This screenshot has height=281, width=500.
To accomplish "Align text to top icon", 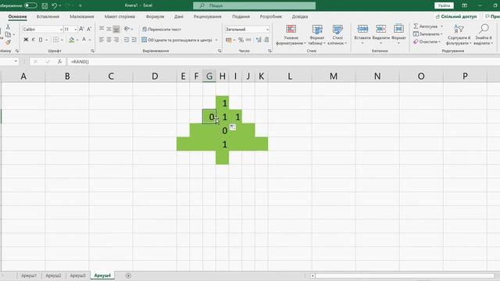I will coord(102,29).
